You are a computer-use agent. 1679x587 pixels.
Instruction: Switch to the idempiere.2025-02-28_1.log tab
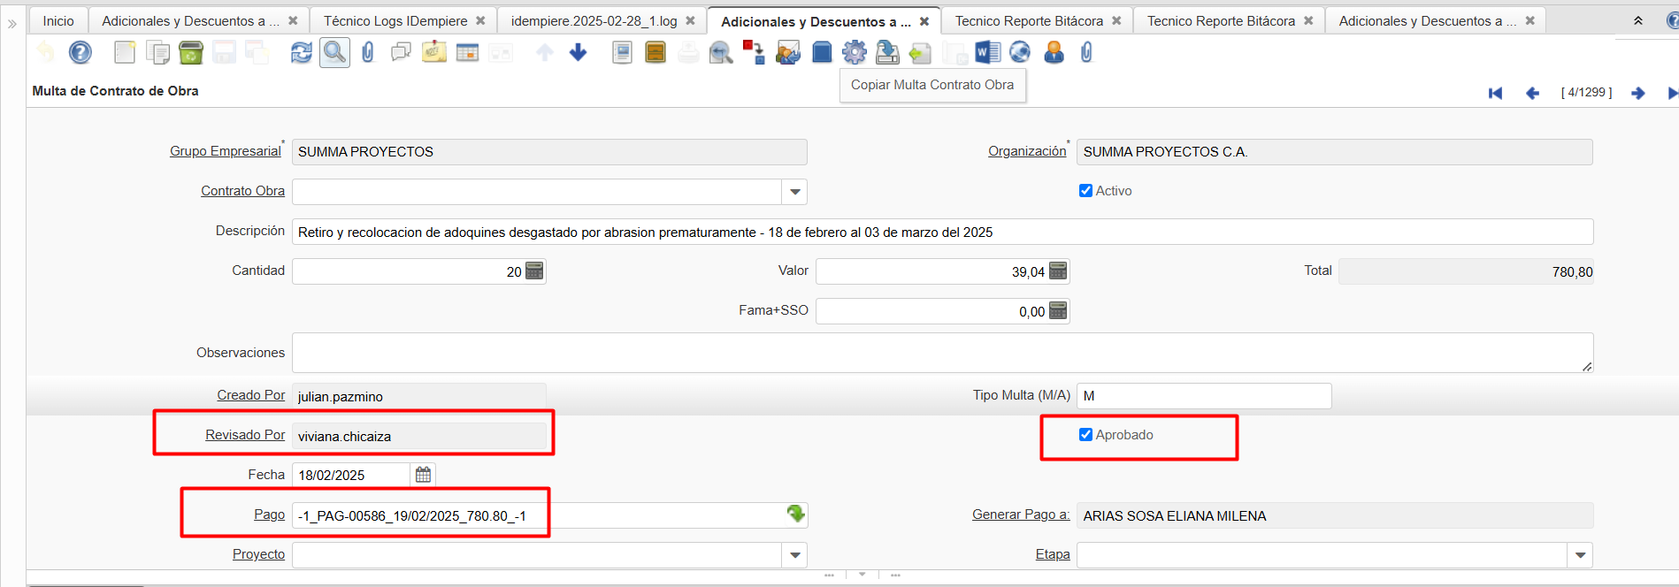tap(594, 20)
